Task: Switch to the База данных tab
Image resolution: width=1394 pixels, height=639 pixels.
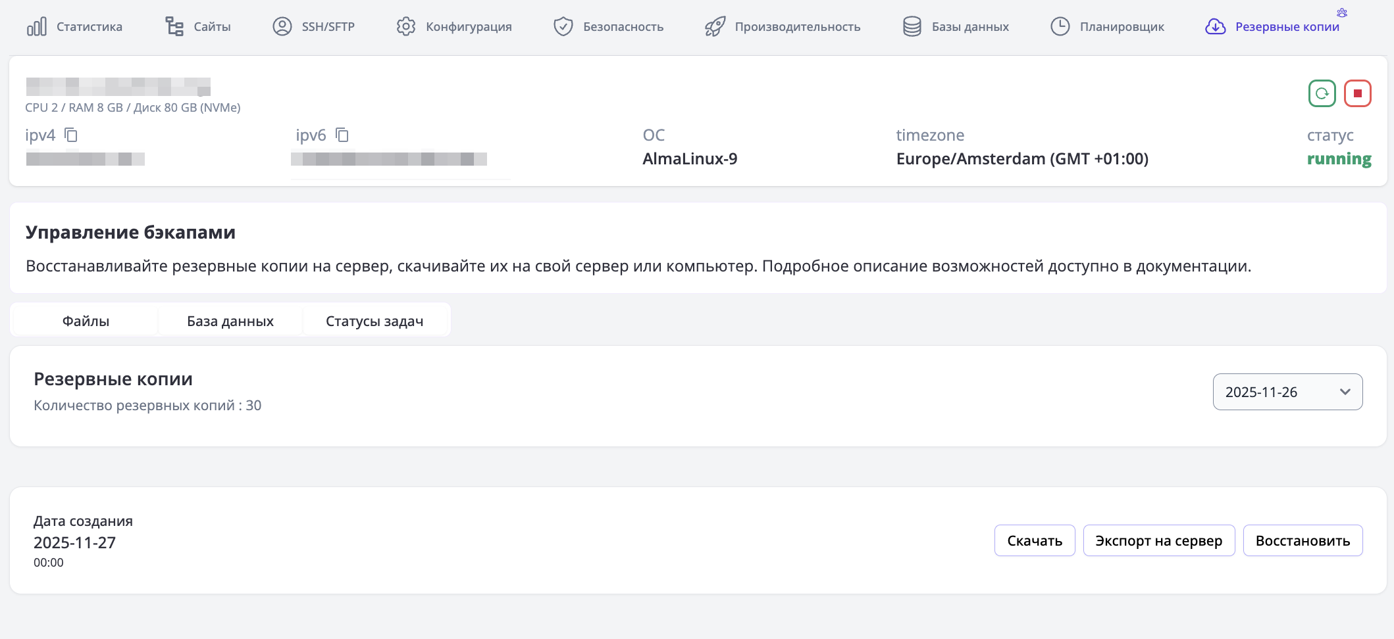Action: 230,321
